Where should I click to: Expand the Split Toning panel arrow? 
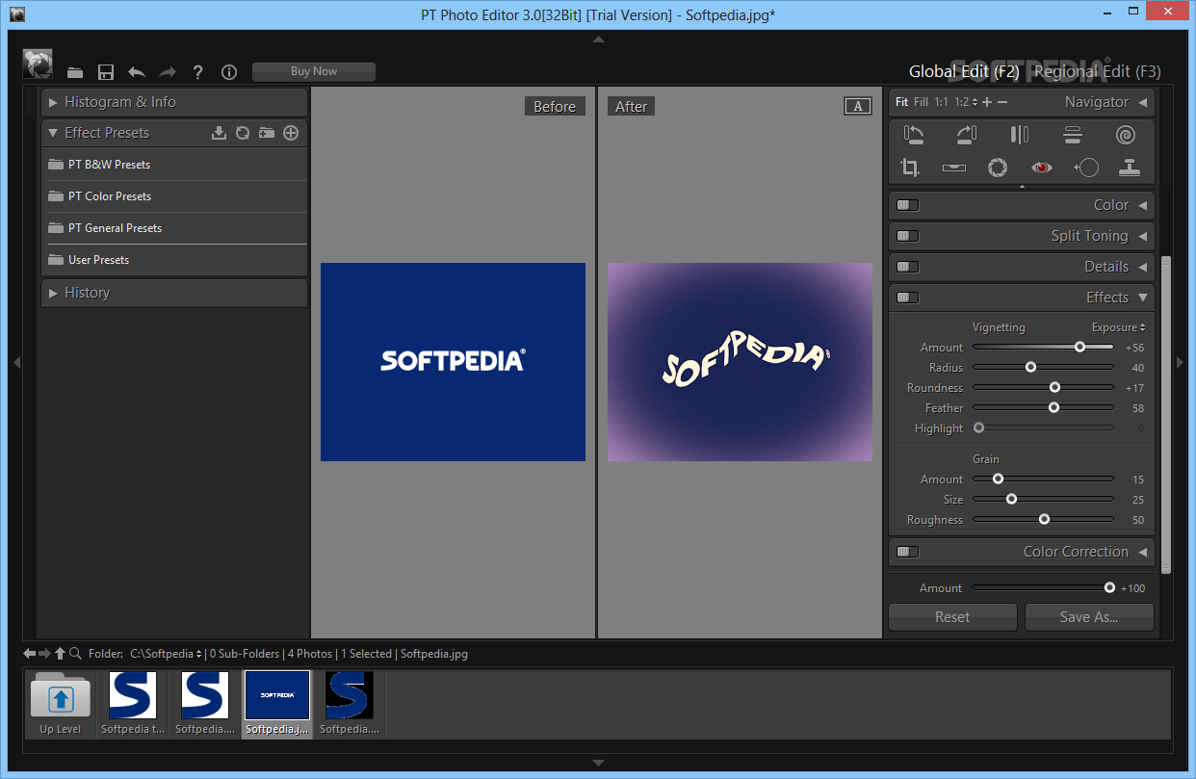pos(1143,236)
